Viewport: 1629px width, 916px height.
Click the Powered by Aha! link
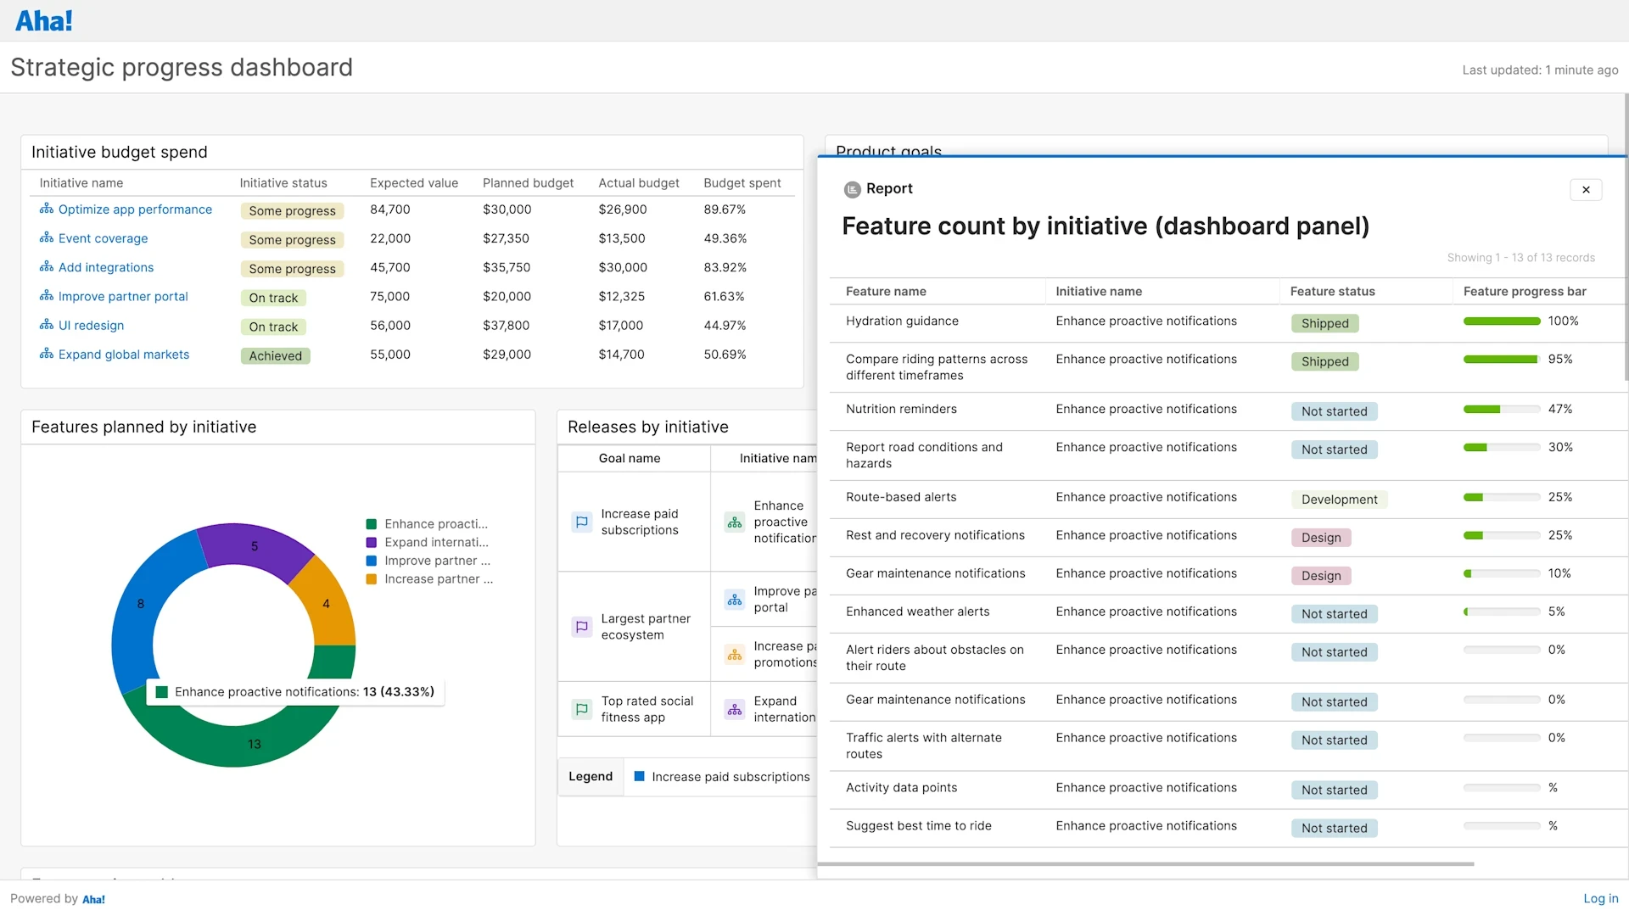tap(57, 898)
